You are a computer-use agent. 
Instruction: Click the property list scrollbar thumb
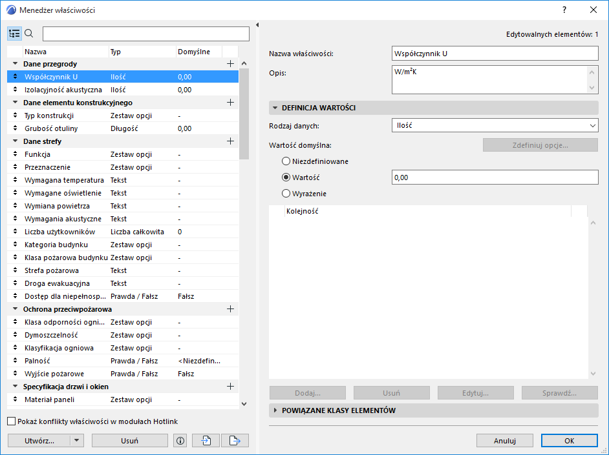(244, 114)
